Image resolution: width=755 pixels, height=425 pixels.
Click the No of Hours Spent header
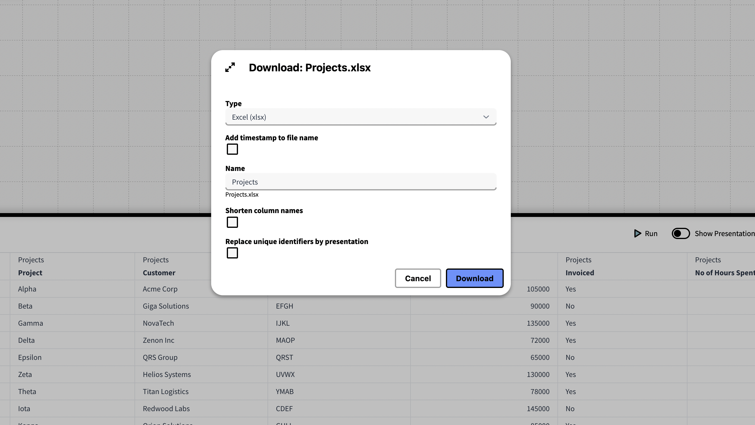pyautogui.click(x=724, y=273)
